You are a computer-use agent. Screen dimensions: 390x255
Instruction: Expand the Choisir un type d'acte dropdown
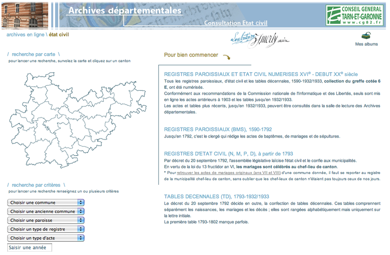[46, 238]
